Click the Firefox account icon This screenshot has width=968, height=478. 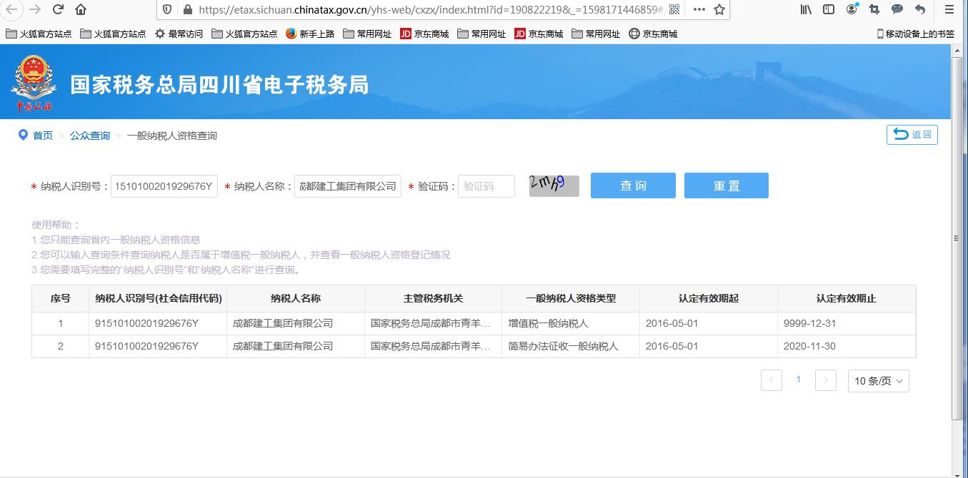click(850, 9)
